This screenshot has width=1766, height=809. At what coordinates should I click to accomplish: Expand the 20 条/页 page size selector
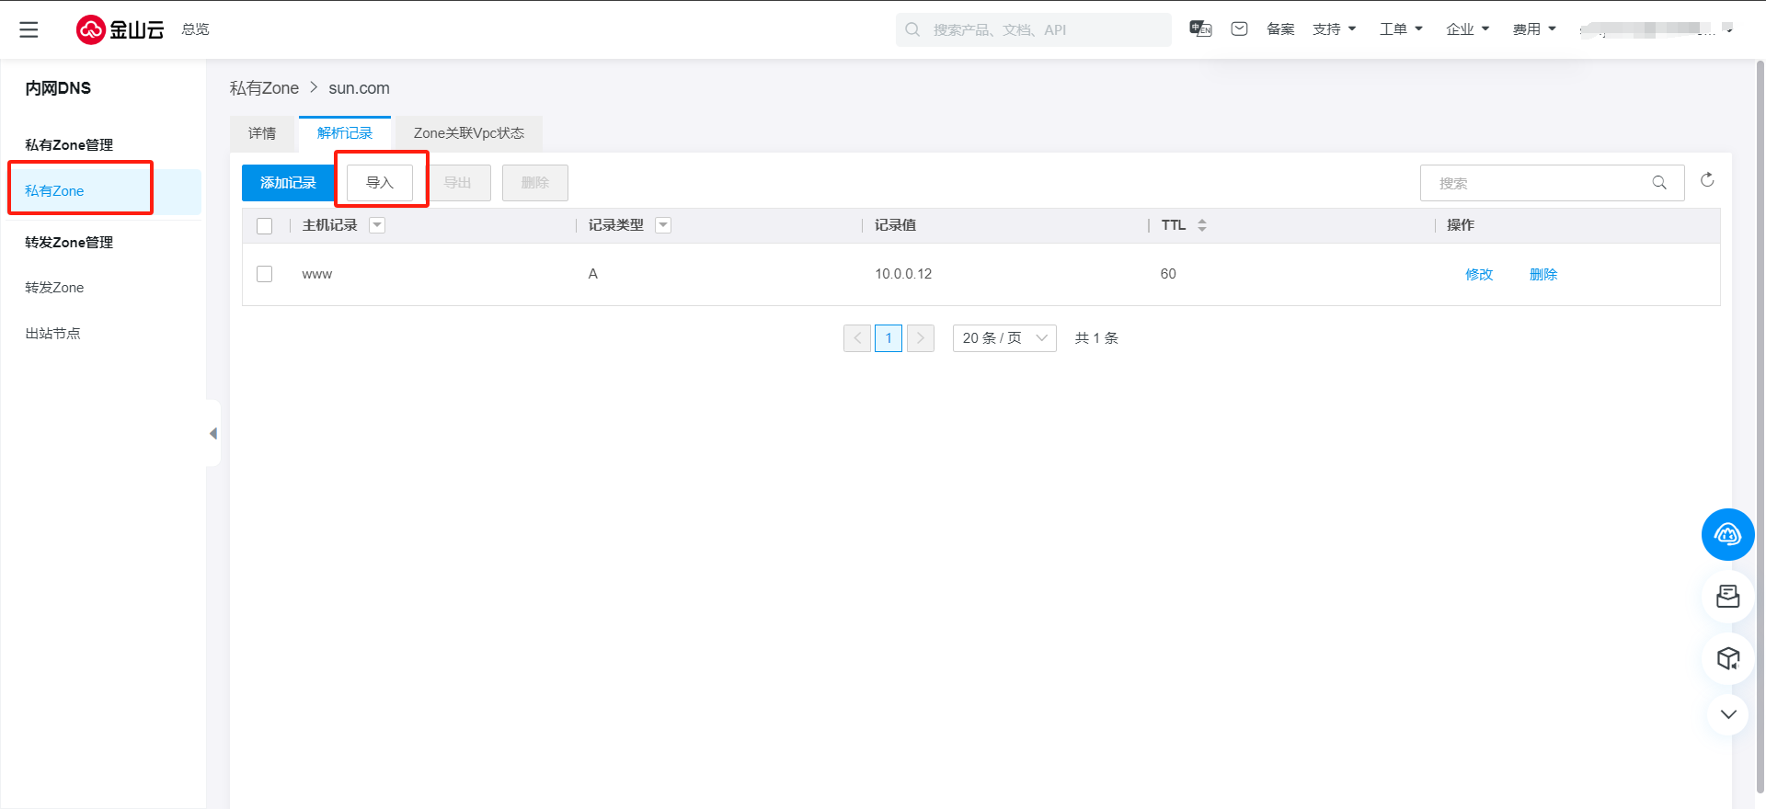pyautogui.click(x=1004, y=338)
